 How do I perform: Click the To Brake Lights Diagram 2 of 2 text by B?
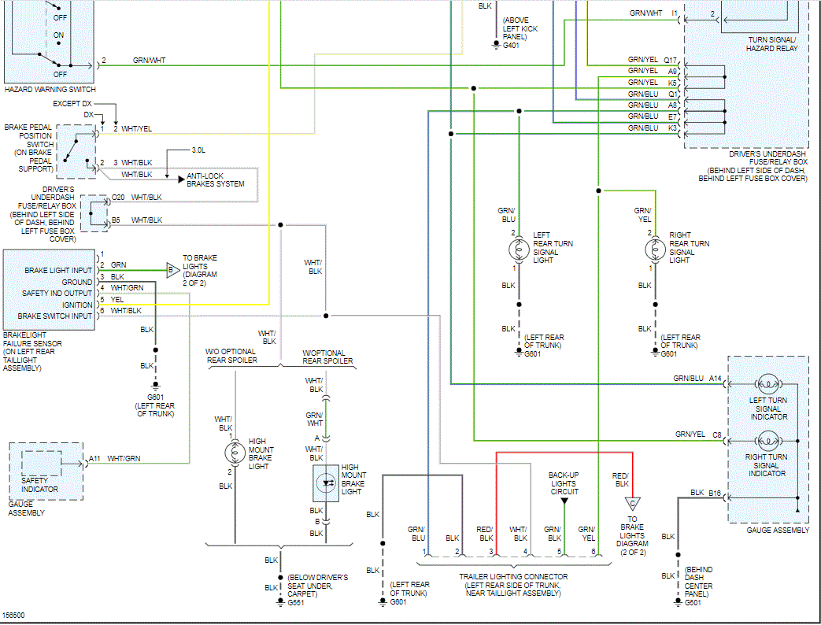tap(199, 271)
